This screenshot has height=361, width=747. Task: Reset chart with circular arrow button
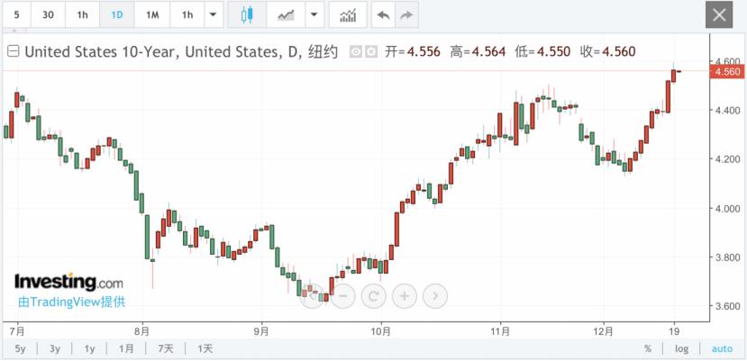click(373, 296)
